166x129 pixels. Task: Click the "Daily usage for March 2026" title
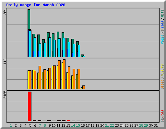36,5
